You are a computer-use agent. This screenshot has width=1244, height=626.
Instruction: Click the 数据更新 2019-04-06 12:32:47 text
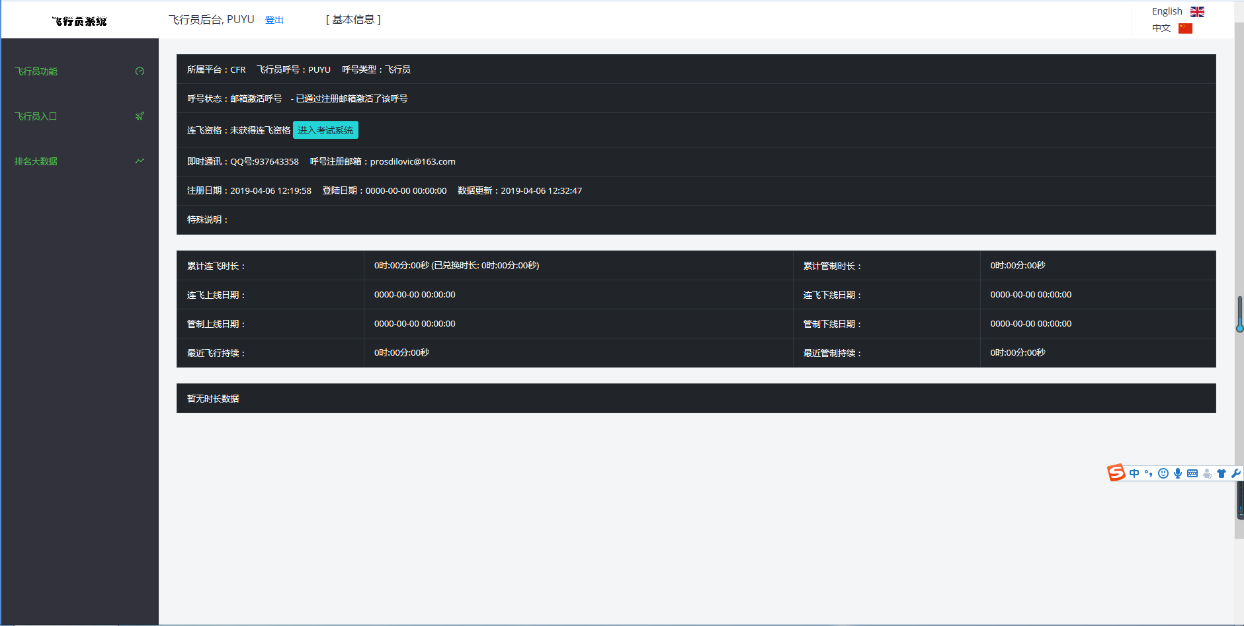pyautogui.click(x=520, y=190)
